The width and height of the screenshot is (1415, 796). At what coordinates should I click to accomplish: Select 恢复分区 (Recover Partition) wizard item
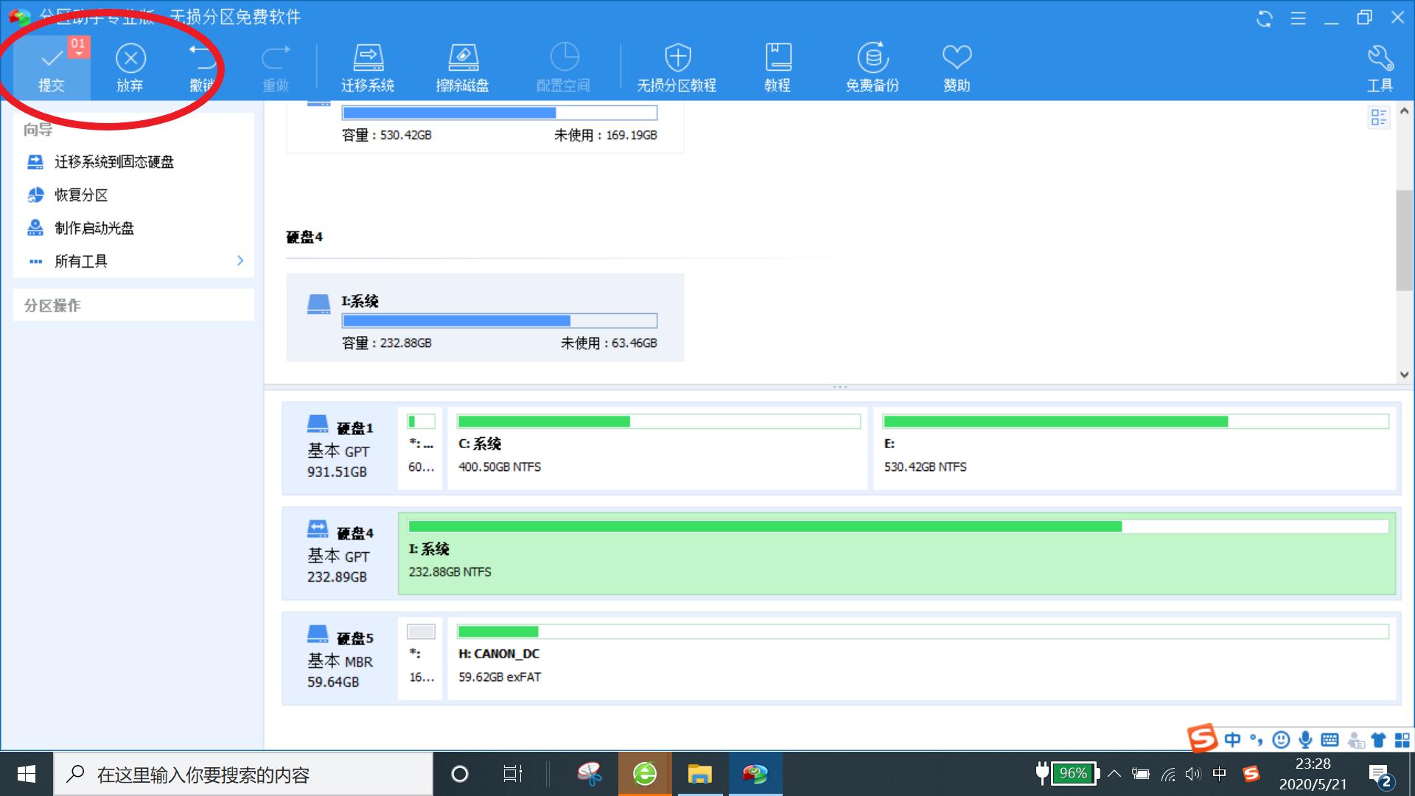(x=81, y=195)
